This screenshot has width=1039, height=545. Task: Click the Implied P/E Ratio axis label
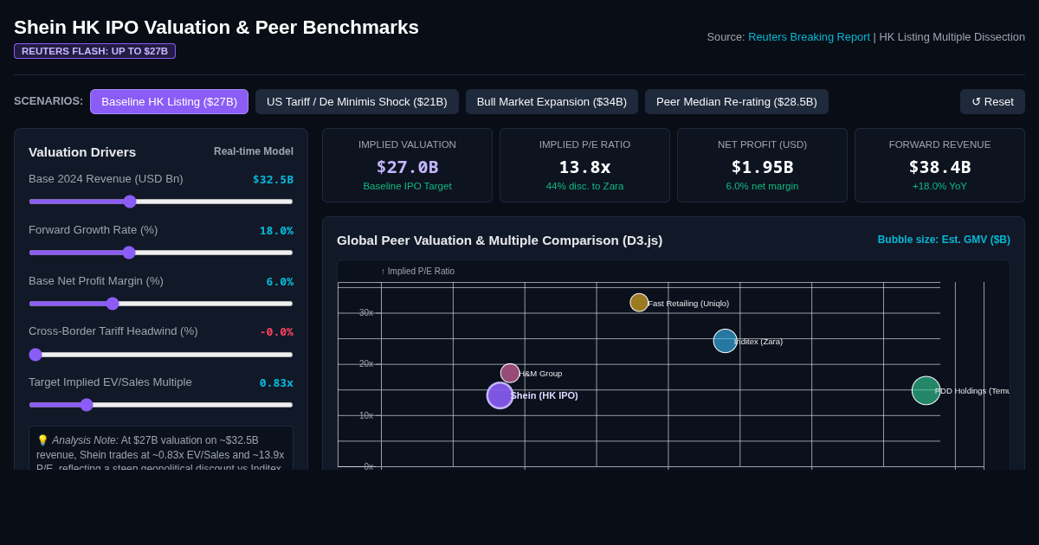(x=417, y=272)
